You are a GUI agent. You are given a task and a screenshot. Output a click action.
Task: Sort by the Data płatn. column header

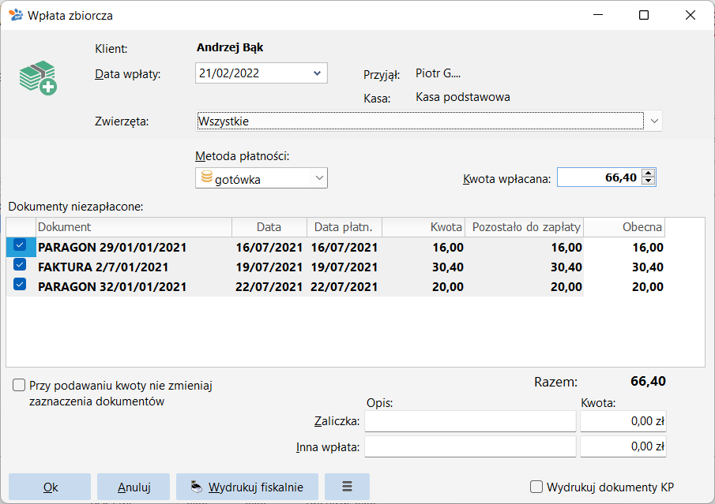[344, 227]
